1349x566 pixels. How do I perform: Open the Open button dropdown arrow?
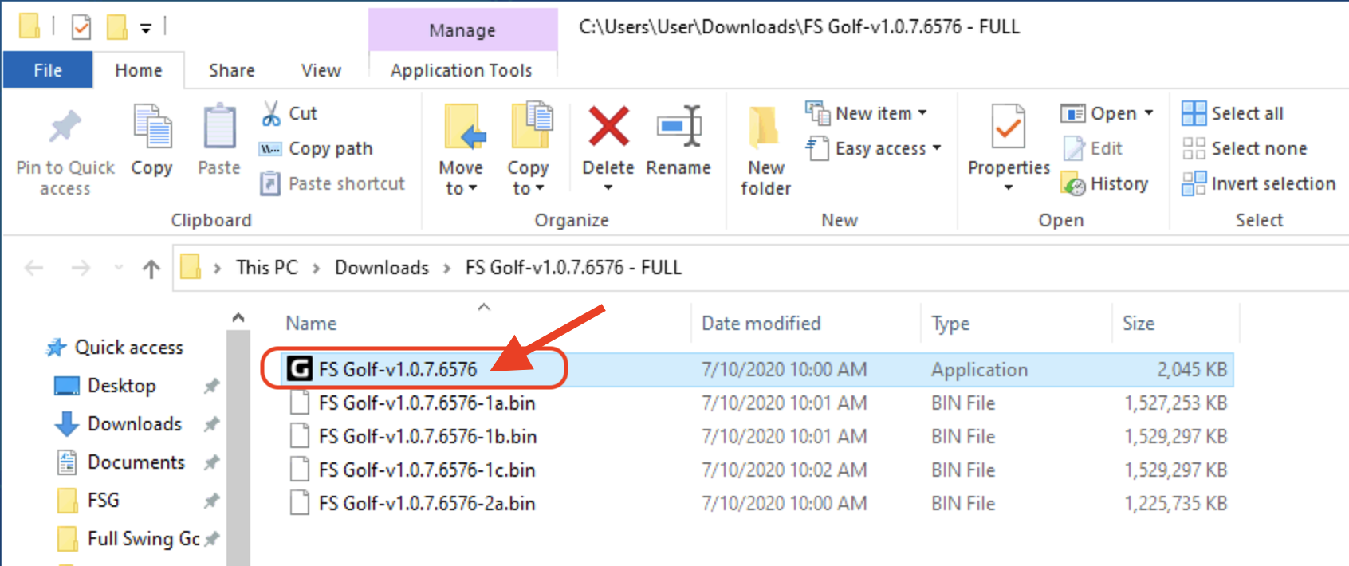[x=1149, y=113]
